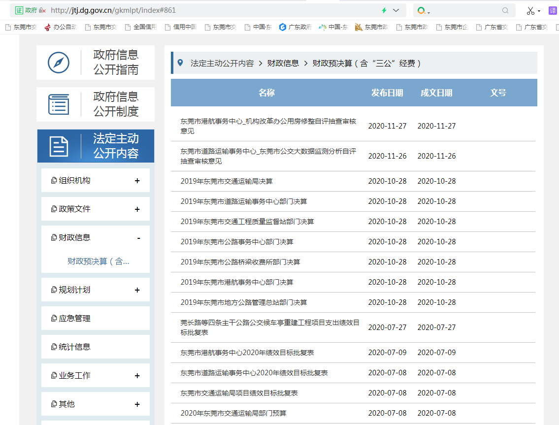The width and height of the screenshot is (559, 425).
Task: Open 2019年东莞市公路桥梁收费所部门决算
Action: coord(240,262)
